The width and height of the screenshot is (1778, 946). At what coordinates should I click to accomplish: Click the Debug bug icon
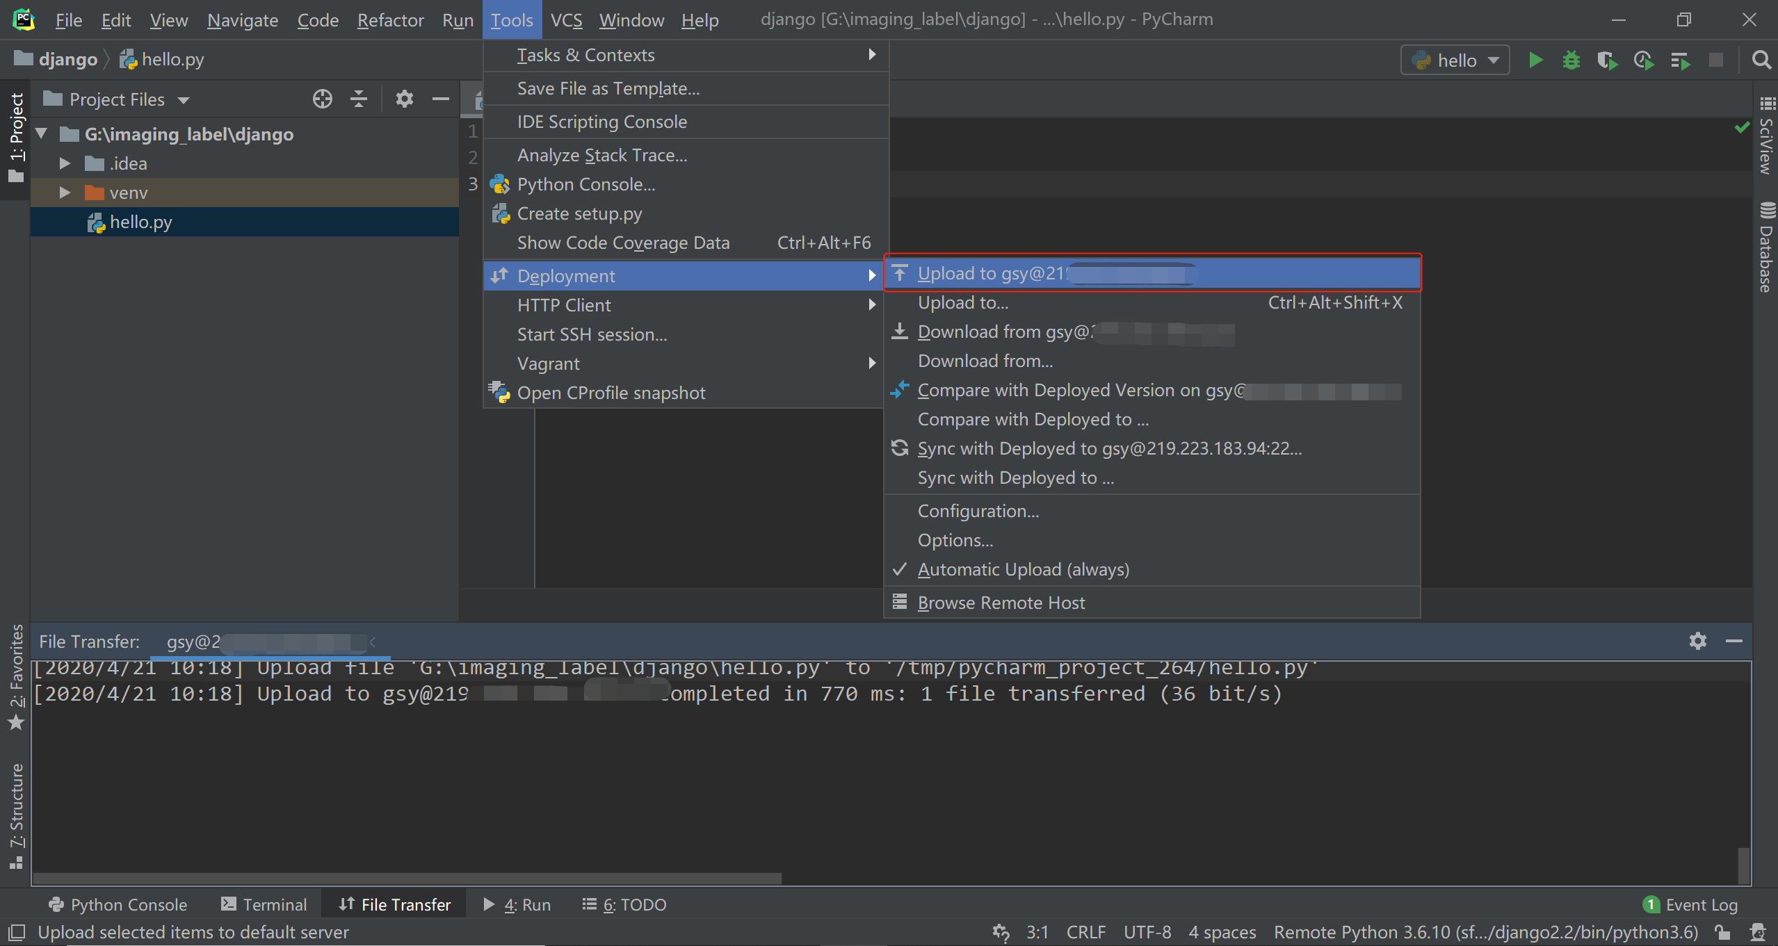[x=1571, y=60]
